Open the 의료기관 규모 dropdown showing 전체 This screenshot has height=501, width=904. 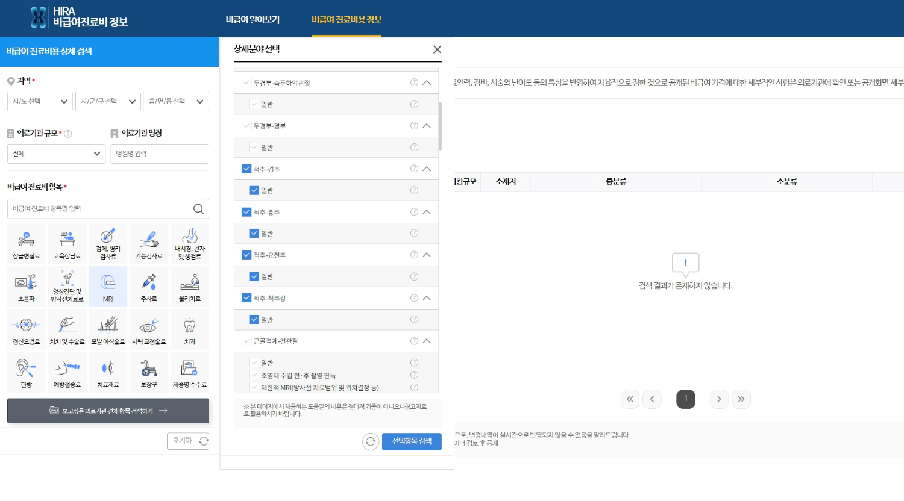[x=56, y=154]
